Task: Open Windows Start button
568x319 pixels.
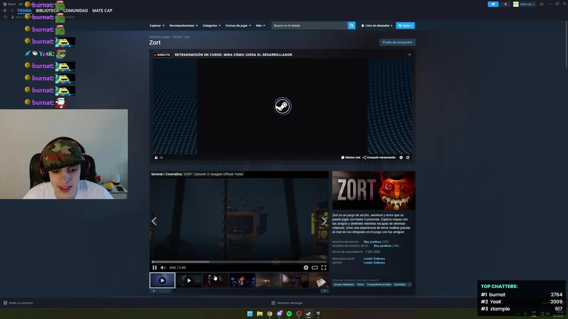Action: tap(250, 314)
